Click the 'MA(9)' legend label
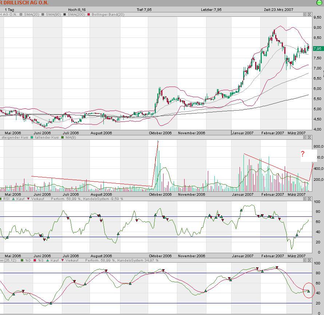Viewport: 324px width, 315px height. point(71,137)
